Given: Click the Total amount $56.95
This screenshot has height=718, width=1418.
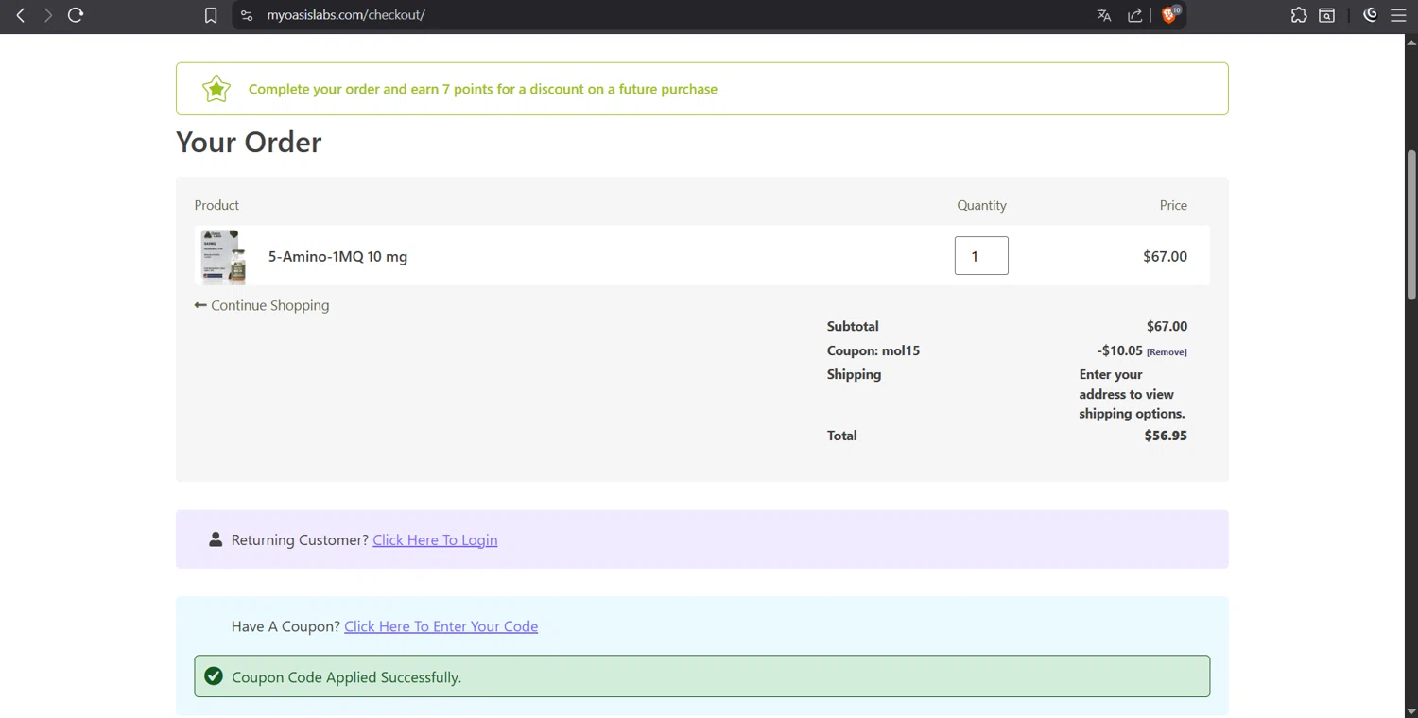Looking at the screenshot, I should coord(1166,436).
